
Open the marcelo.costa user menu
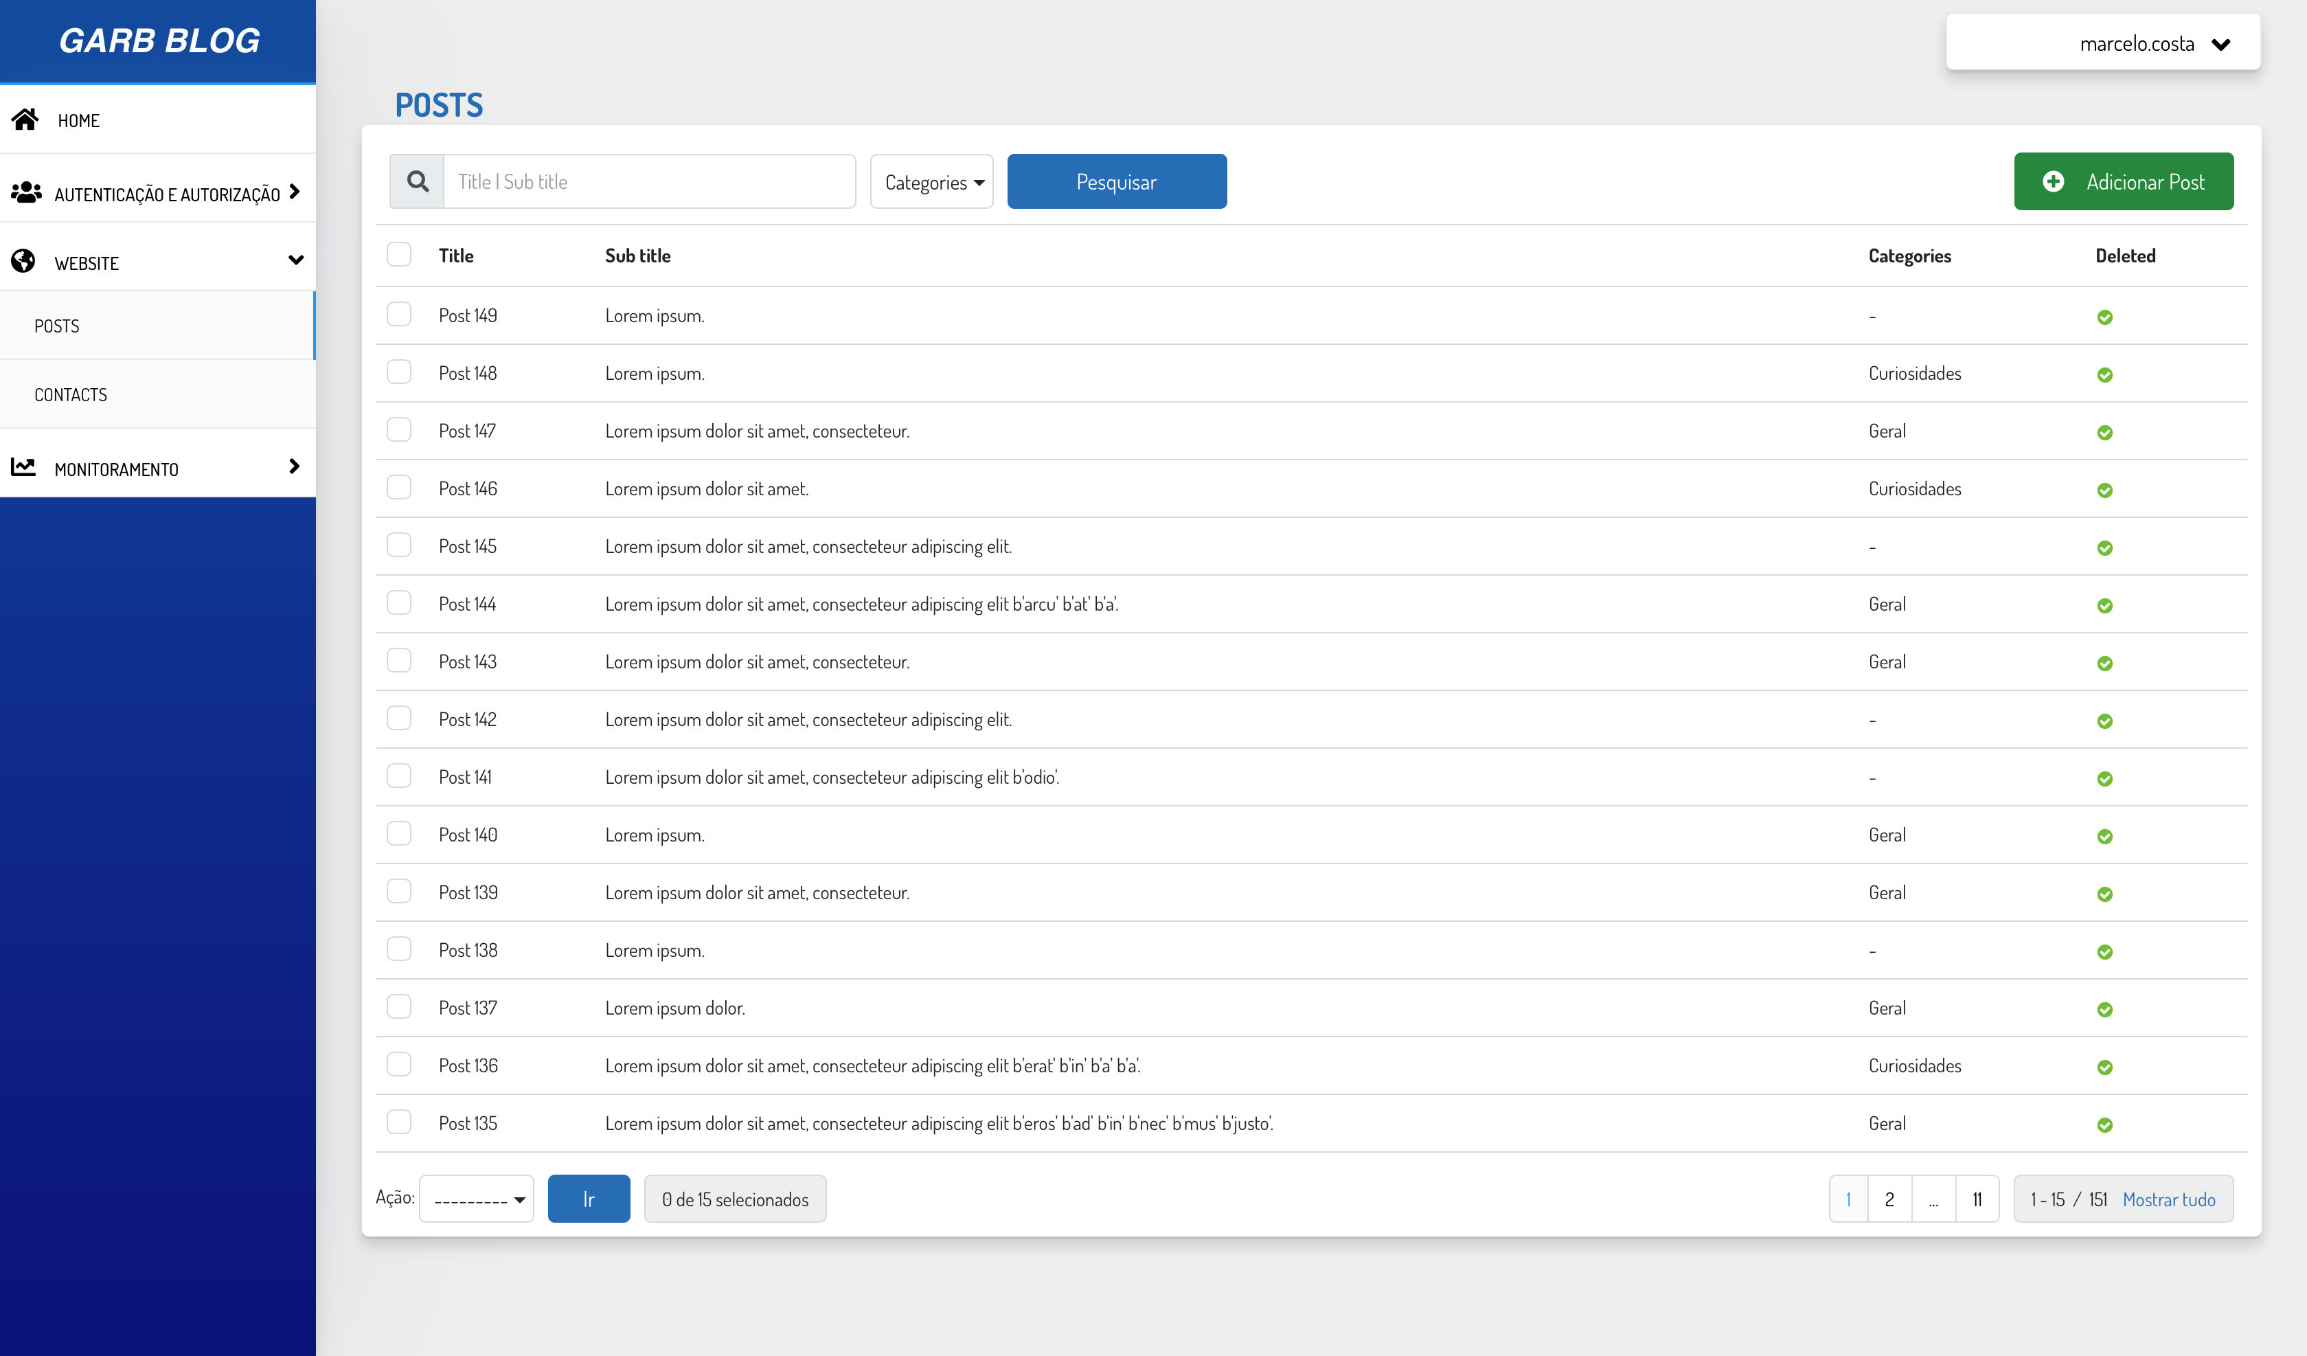2103,43
